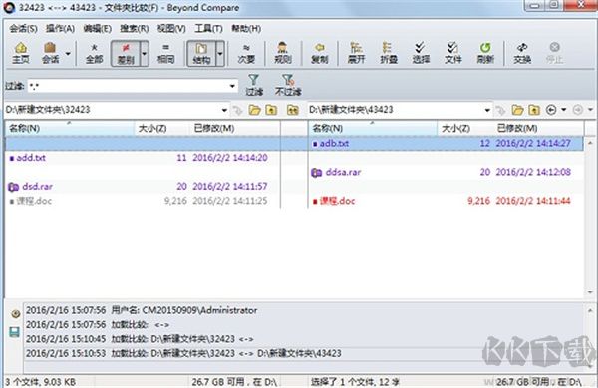The height and width of the screenshot is (388, 598).
Task: Toggle the 次要 ignore-minor differences option
Action: tap(246, 53)
